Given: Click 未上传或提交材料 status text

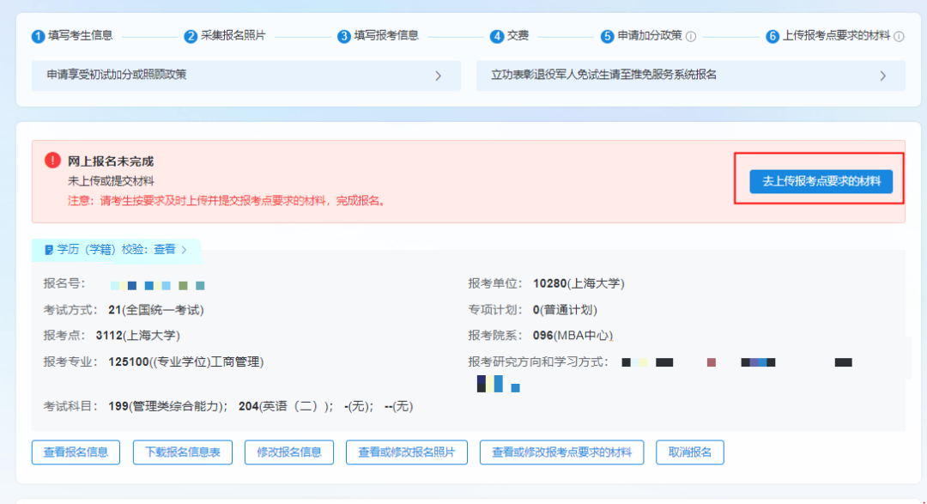Looking at the screenshot, I should 111,181.
